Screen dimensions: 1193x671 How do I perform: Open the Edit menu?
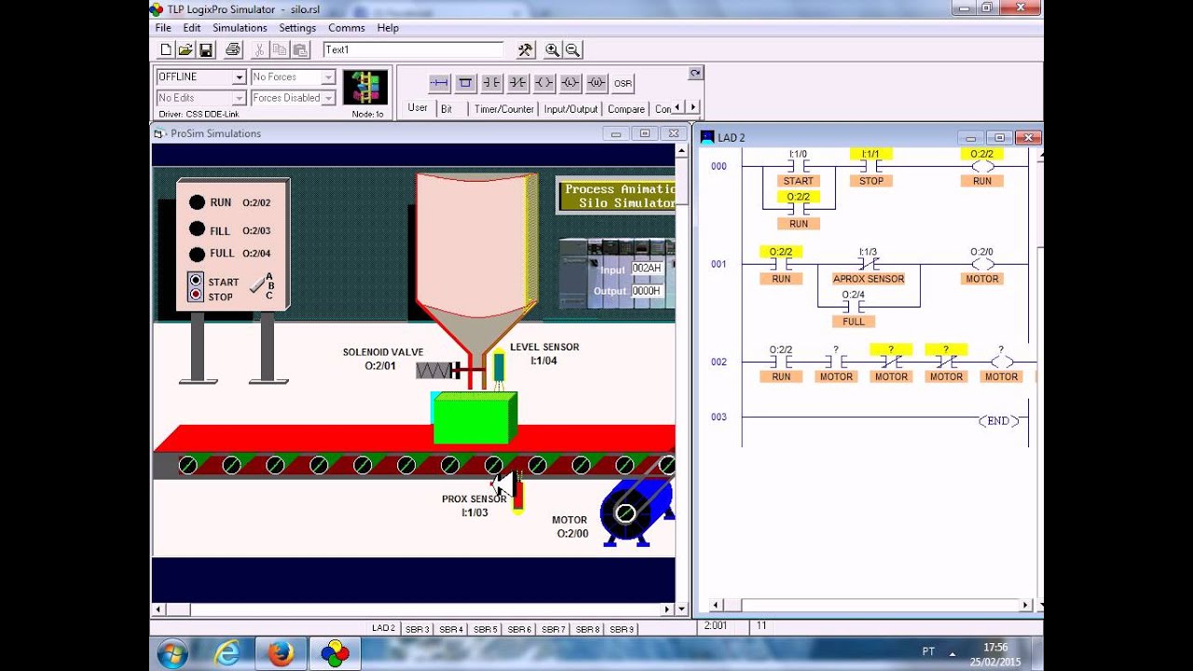[192, 28]
